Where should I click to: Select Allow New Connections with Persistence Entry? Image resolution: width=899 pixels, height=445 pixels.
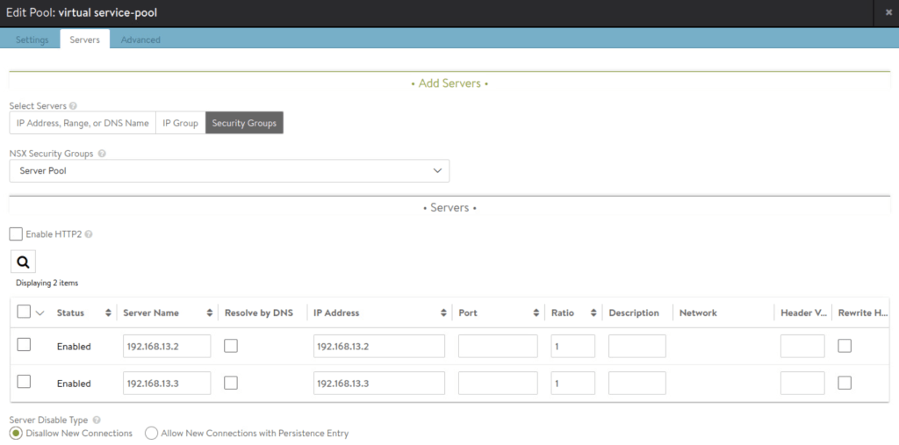pos(151,434)
